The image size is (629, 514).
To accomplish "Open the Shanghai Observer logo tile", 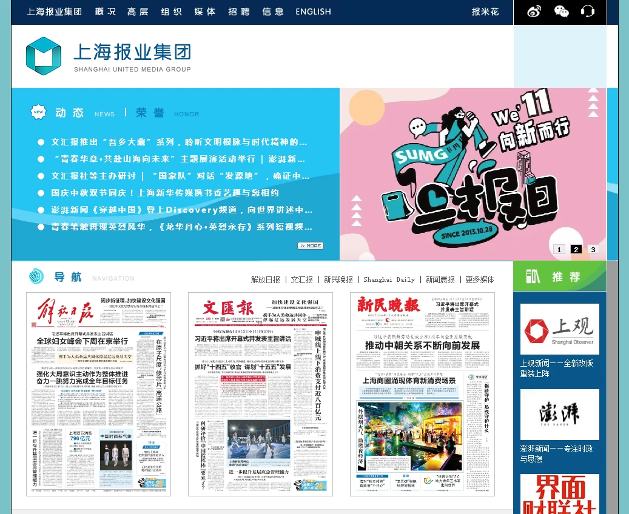I will point(559,329).
